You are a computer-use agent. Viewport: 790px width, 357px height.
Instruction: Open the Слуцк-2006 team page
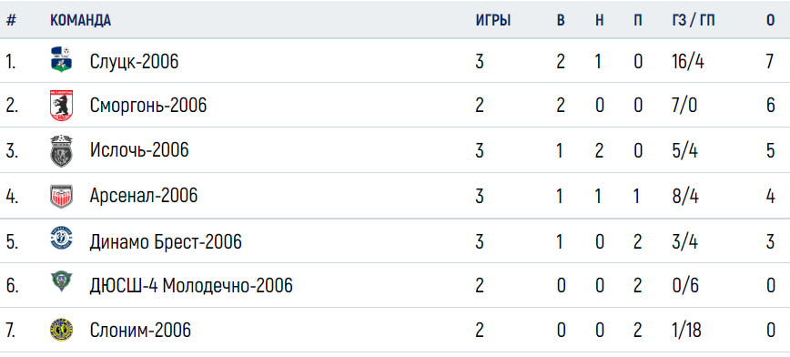(x=134, y=62)
